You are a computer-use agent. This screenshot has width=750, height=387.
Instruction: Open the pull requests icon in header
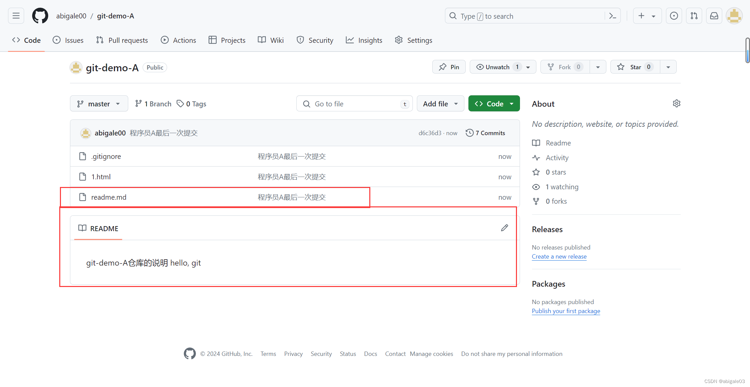(694, 15)
